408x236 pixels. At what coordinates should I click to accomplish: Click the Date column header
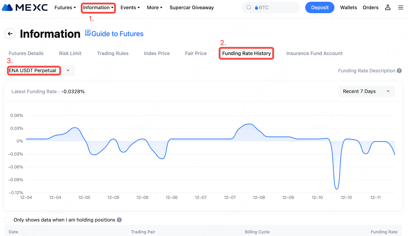(x=14, y=232)
